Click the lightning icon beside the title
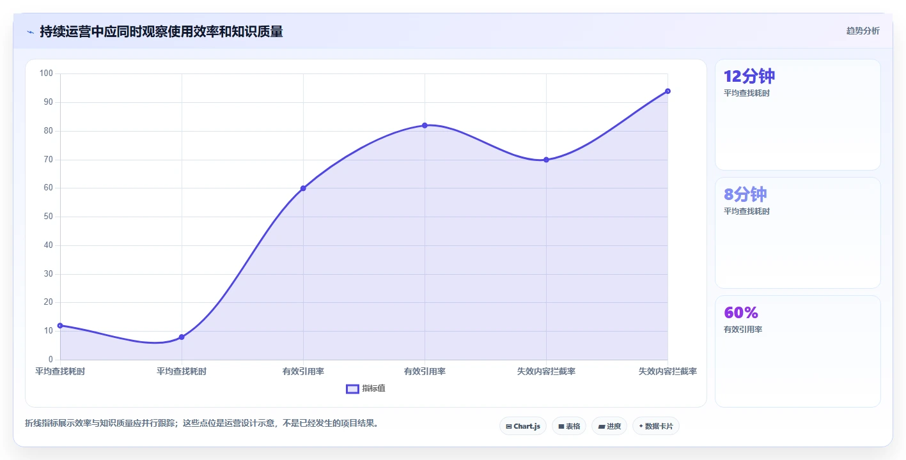The image size is (906, 460). 30,31
